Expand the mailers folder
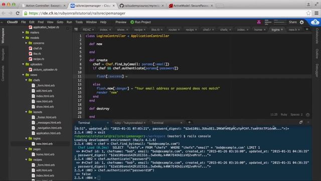 (x=23, y=32)
